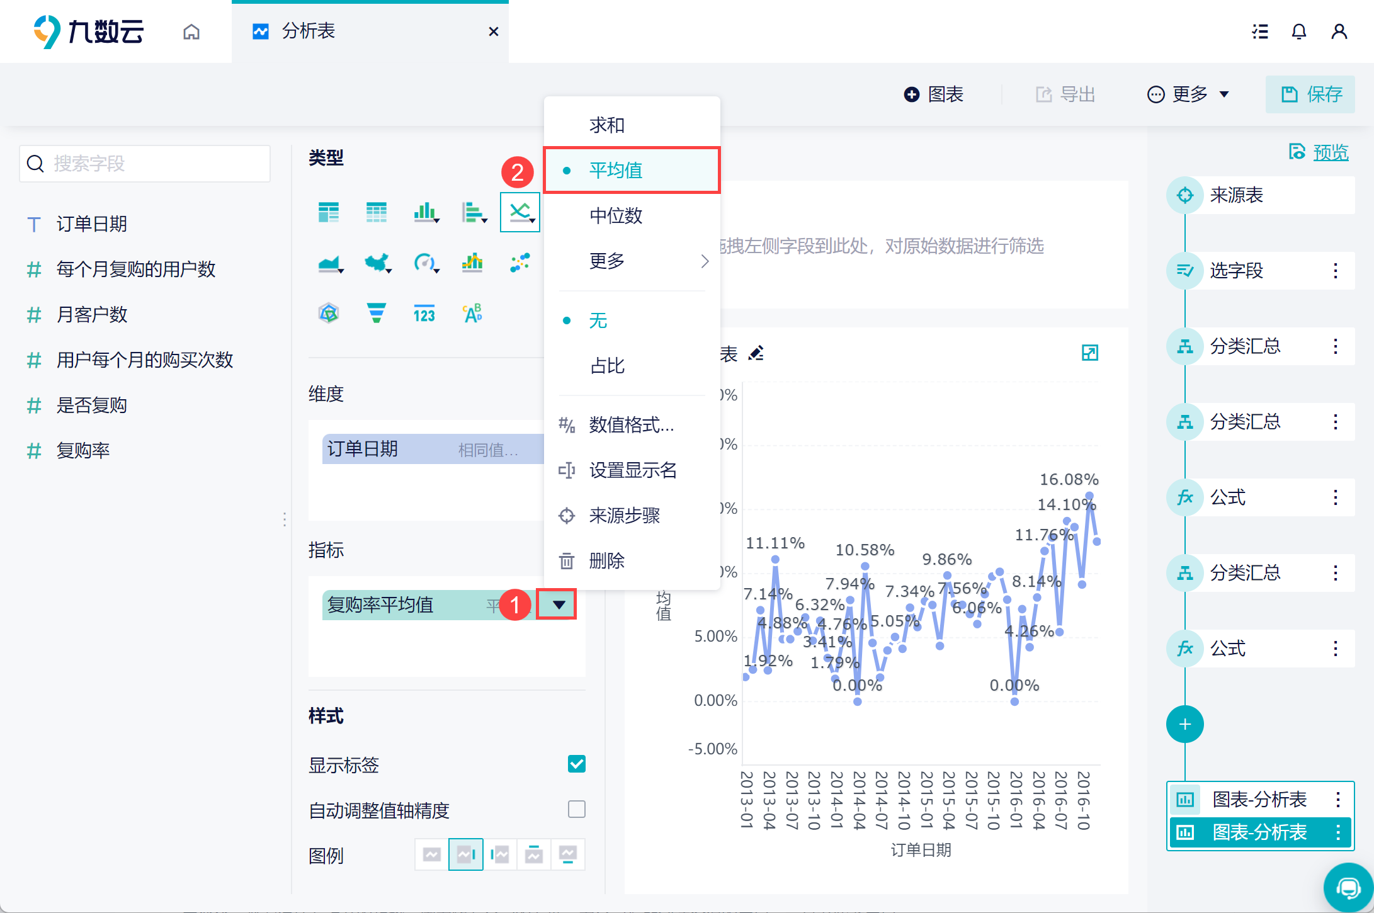Expand 更多 dropdown in toolbar
The image size is (1374, 913).
(1189, 94)
